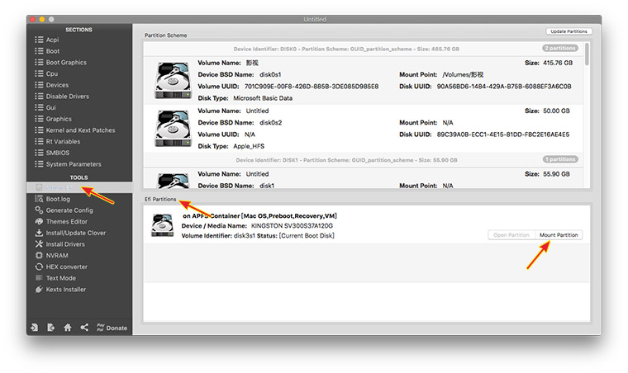Click the DISK1 device identifier header
The image size is (628, 373).
(346, 160)
